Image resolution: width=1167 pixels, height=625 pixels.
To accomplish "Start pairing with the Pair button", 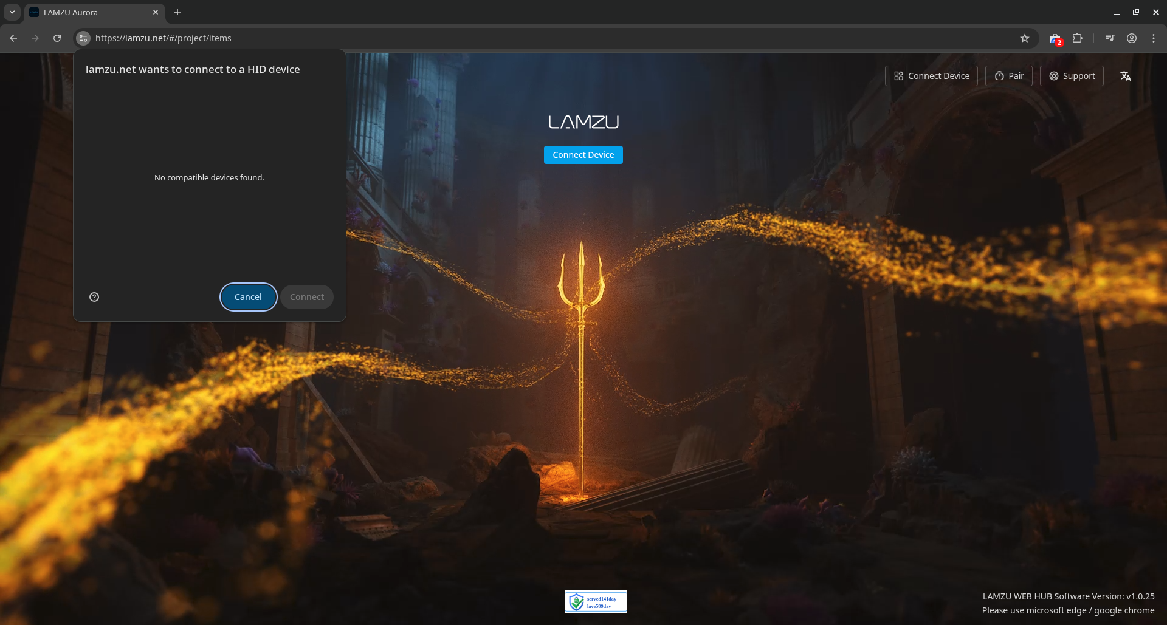I will (x=1009, y=75).
